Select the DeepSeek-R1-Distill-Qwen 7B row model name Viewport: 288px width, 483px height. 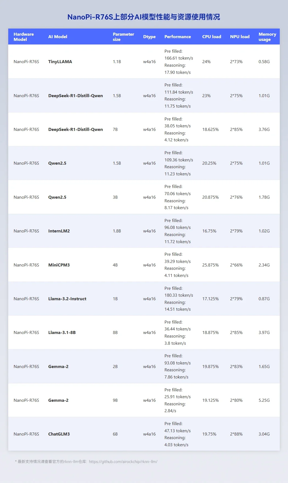pyautogui.click(x=75, y=130)
